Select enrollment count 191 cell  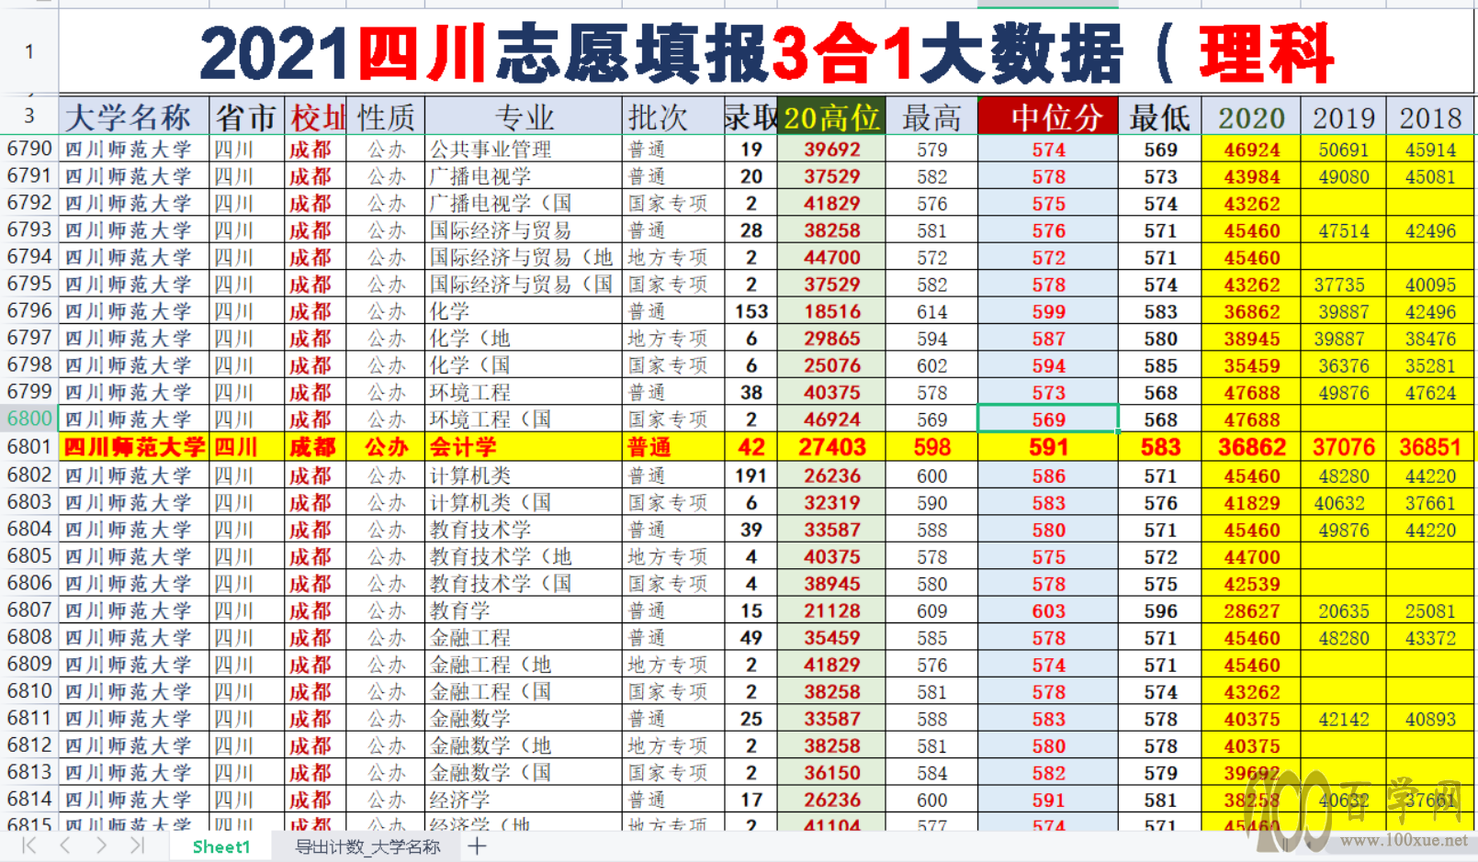pos(750,476)
